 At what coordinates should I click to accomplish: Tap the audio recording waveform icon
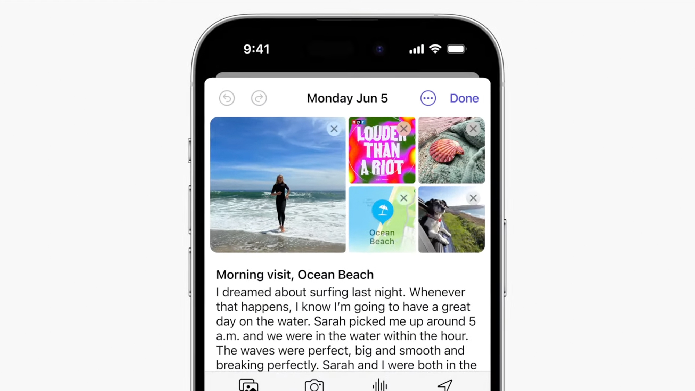click(x=379, y=385)
